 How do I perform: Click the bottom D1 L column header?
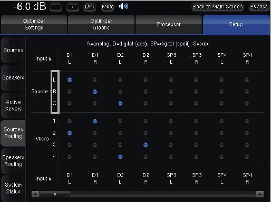70,178
